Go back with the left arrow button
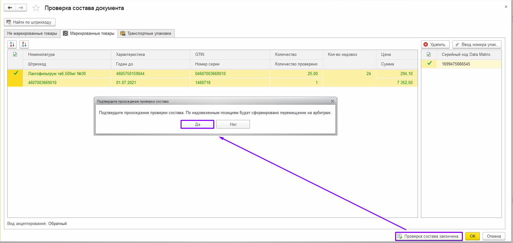 [x=10, y=8]
